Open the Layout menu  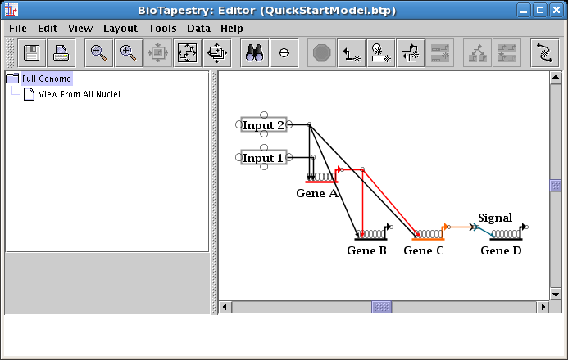[x=120, y=28]
